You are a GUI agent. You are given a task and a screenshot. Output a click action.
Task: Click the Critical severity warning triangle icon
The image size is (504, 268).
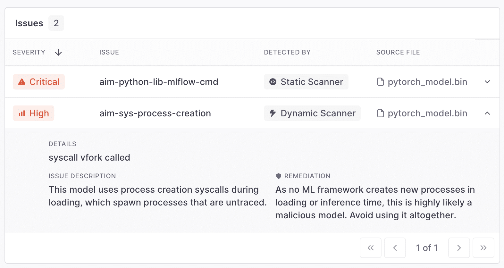(22, 82)
